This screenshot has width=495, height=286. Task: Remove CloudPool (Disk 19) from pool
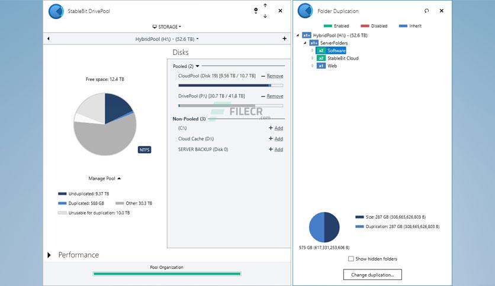click(x=275, y=76)
